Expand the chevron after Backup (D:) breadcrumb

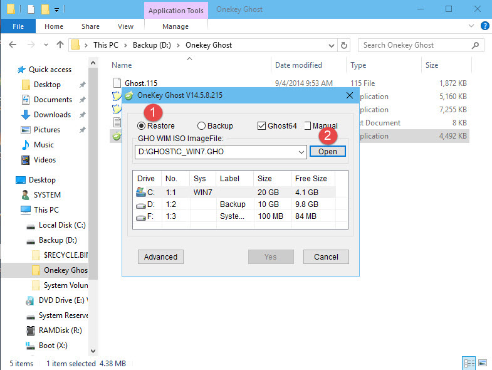point(178,46)
